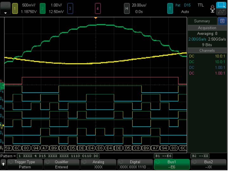Select the Bus1 --E6 softkey

tap(172, 164)
